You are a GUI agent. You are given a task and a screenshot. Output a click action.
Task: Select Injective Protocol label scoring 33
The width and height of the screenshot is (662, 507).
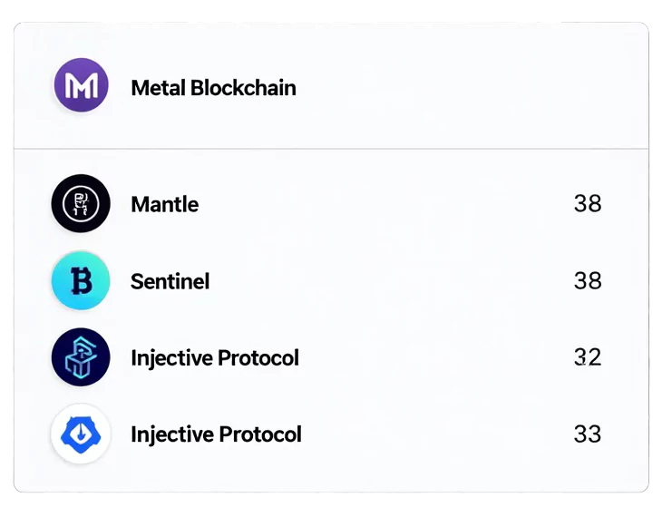tap(216, 434)
